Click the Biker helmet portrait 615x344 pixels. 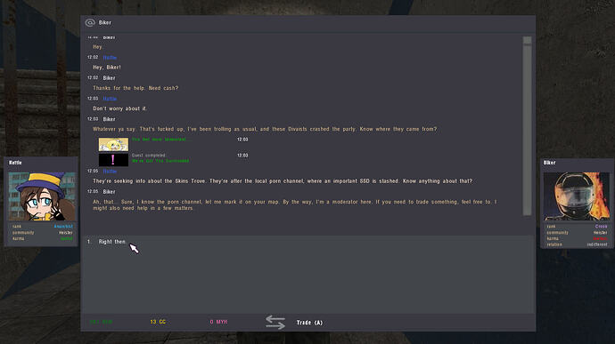(x=576, y=196)
